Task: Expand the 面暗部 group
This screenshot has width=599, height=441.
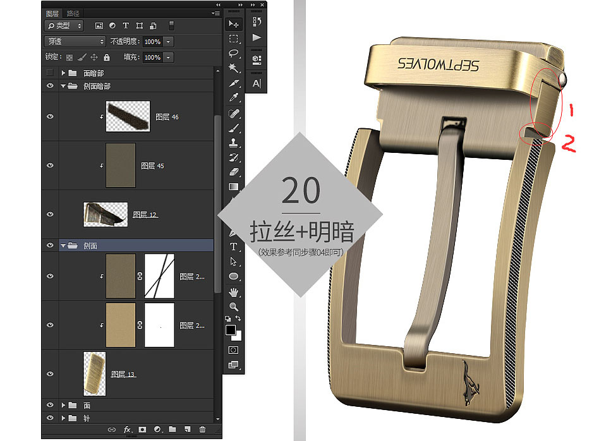Action: click(x=63, y=73)
